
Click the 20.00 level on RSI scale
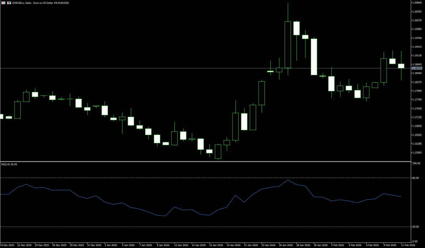pos(416,227)
